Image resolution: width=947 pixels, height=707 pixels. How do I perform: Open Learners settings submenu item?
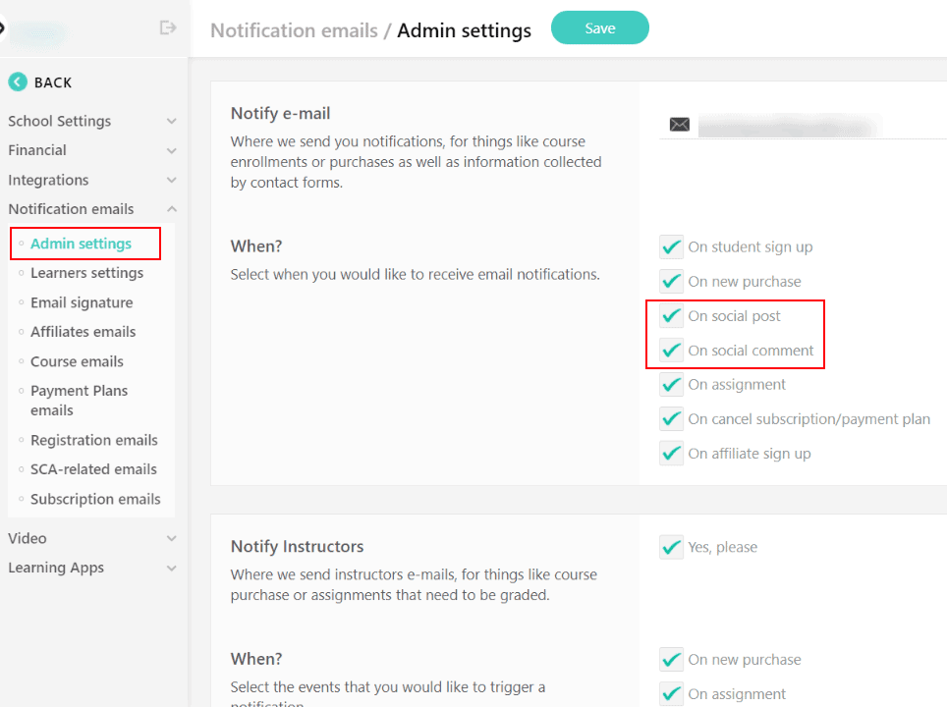tap(86, 273)
